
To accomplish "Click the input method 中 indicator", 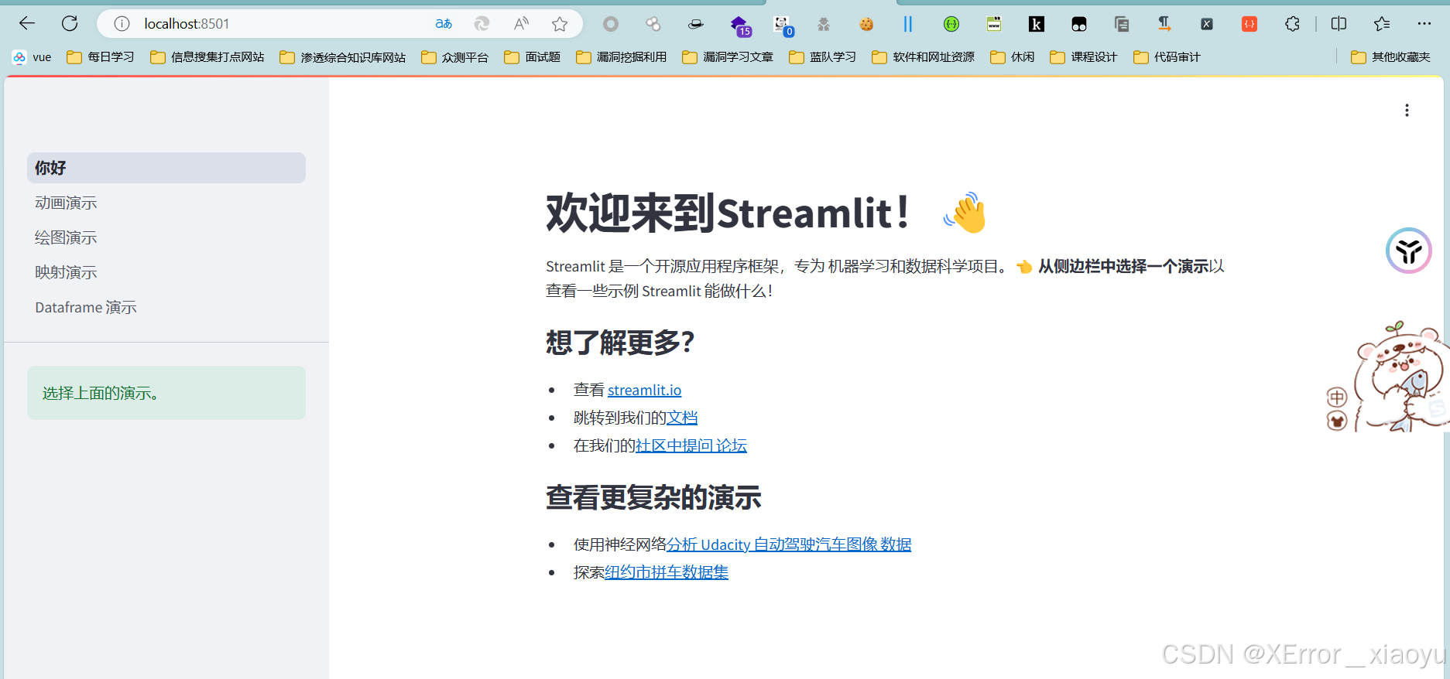I will click(x=1337, y=398).
